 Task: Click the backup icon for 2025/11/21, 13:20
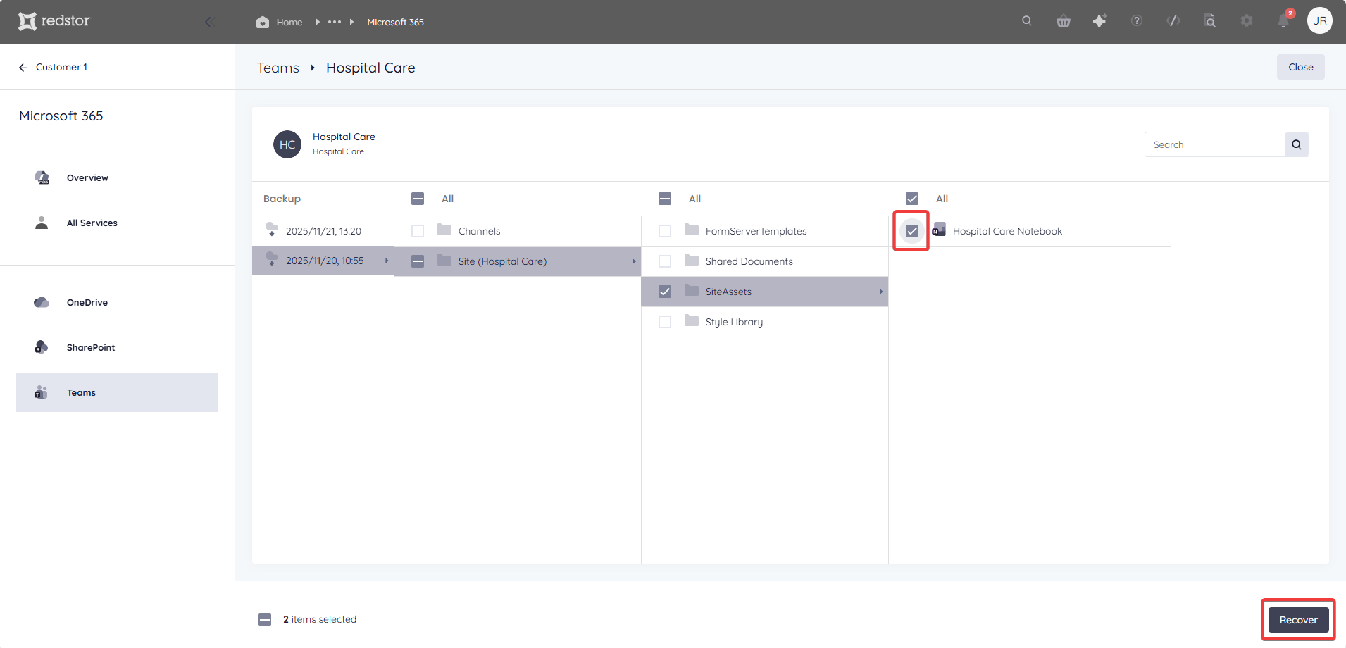271,230
